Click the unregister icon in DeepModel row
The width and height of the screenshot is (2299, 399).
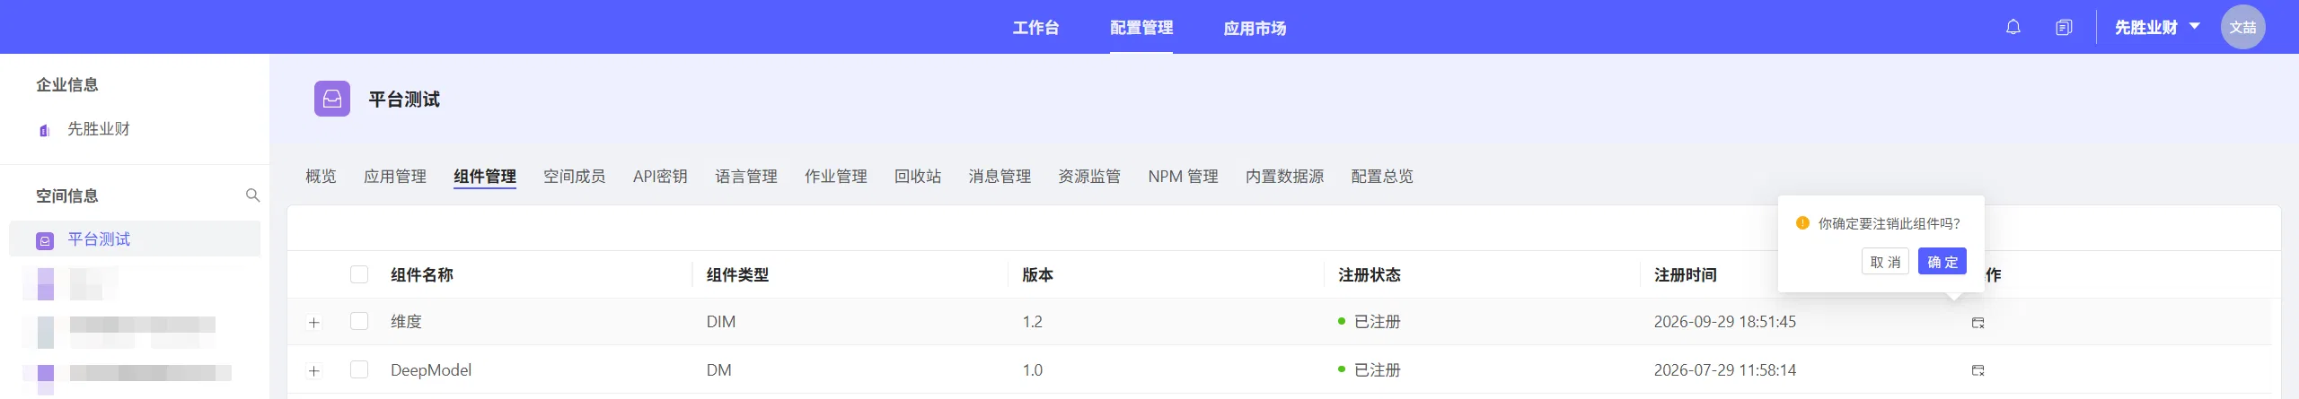pyautogui.click(x=1977, y=370)
